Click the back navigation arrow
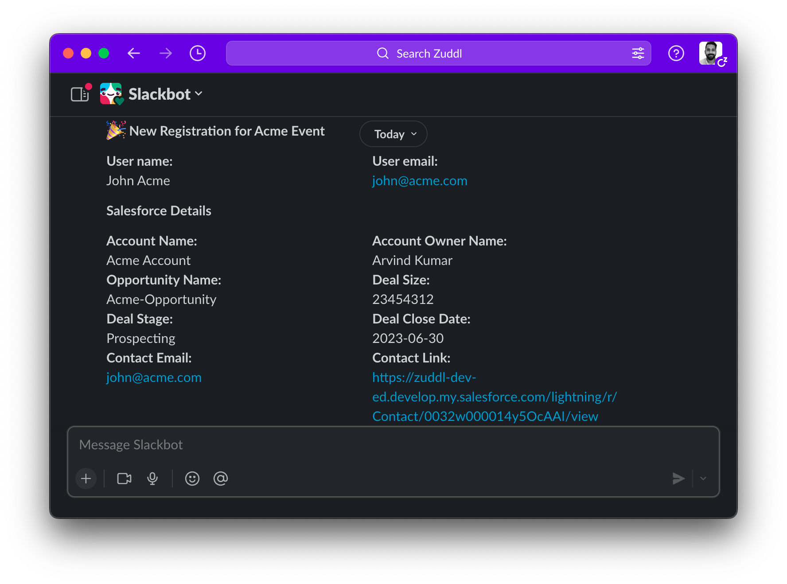Screen dimensions: 787x584 (133, 54)
